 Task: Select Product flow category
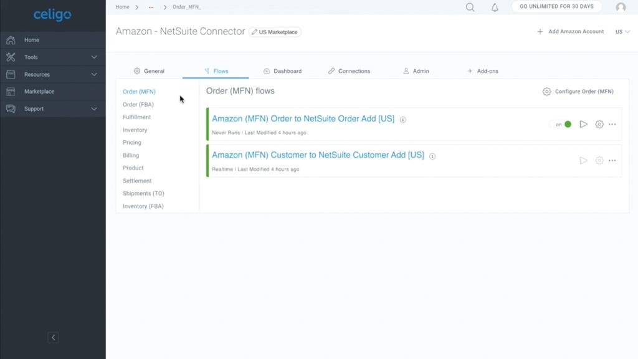133,168
